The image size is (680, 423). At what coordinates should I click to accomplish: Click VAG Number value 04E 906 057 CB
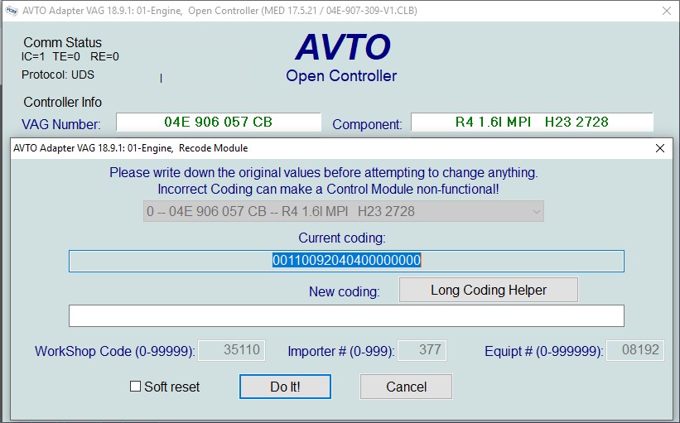pos(219,122)
